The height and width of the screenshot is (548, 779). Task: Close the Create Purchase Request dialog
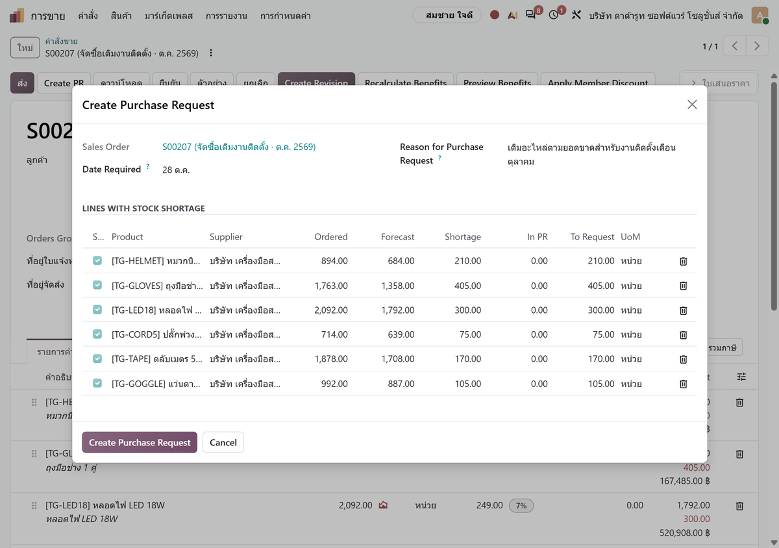tap(692, 105)
